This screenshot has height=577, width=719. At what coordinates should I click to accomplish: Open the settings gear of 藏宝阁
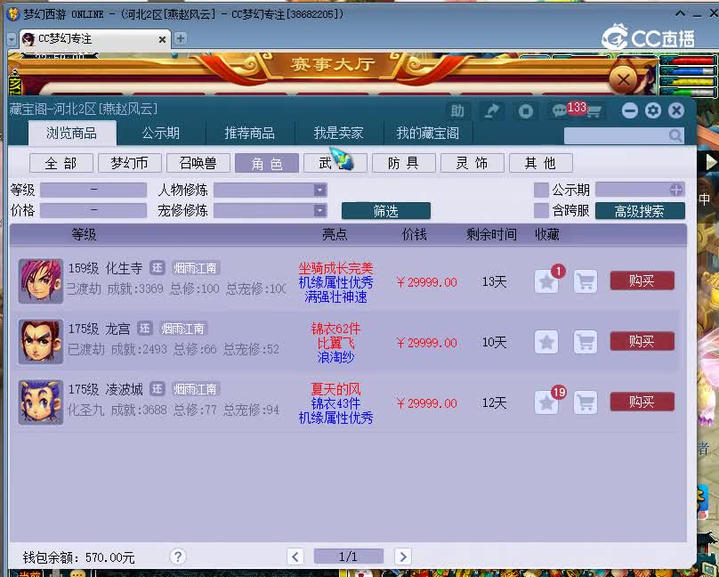coord(653,110)
